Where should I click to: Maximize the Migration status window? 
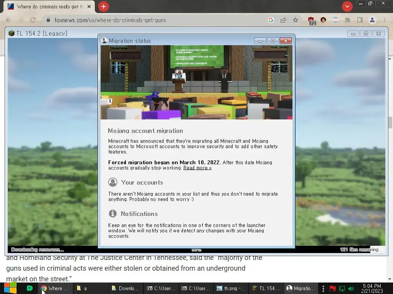coord(273,41)
